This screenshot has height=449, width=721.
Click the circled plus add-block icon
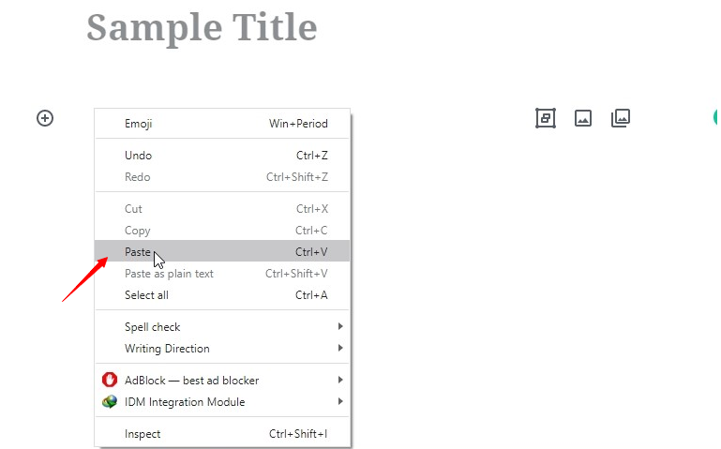(45, 118)
